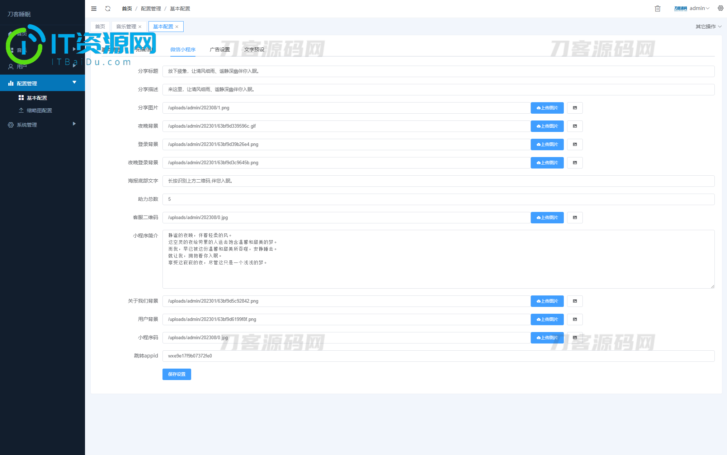Select the 微信小程序 settings tab

click(x=183, y=49)
